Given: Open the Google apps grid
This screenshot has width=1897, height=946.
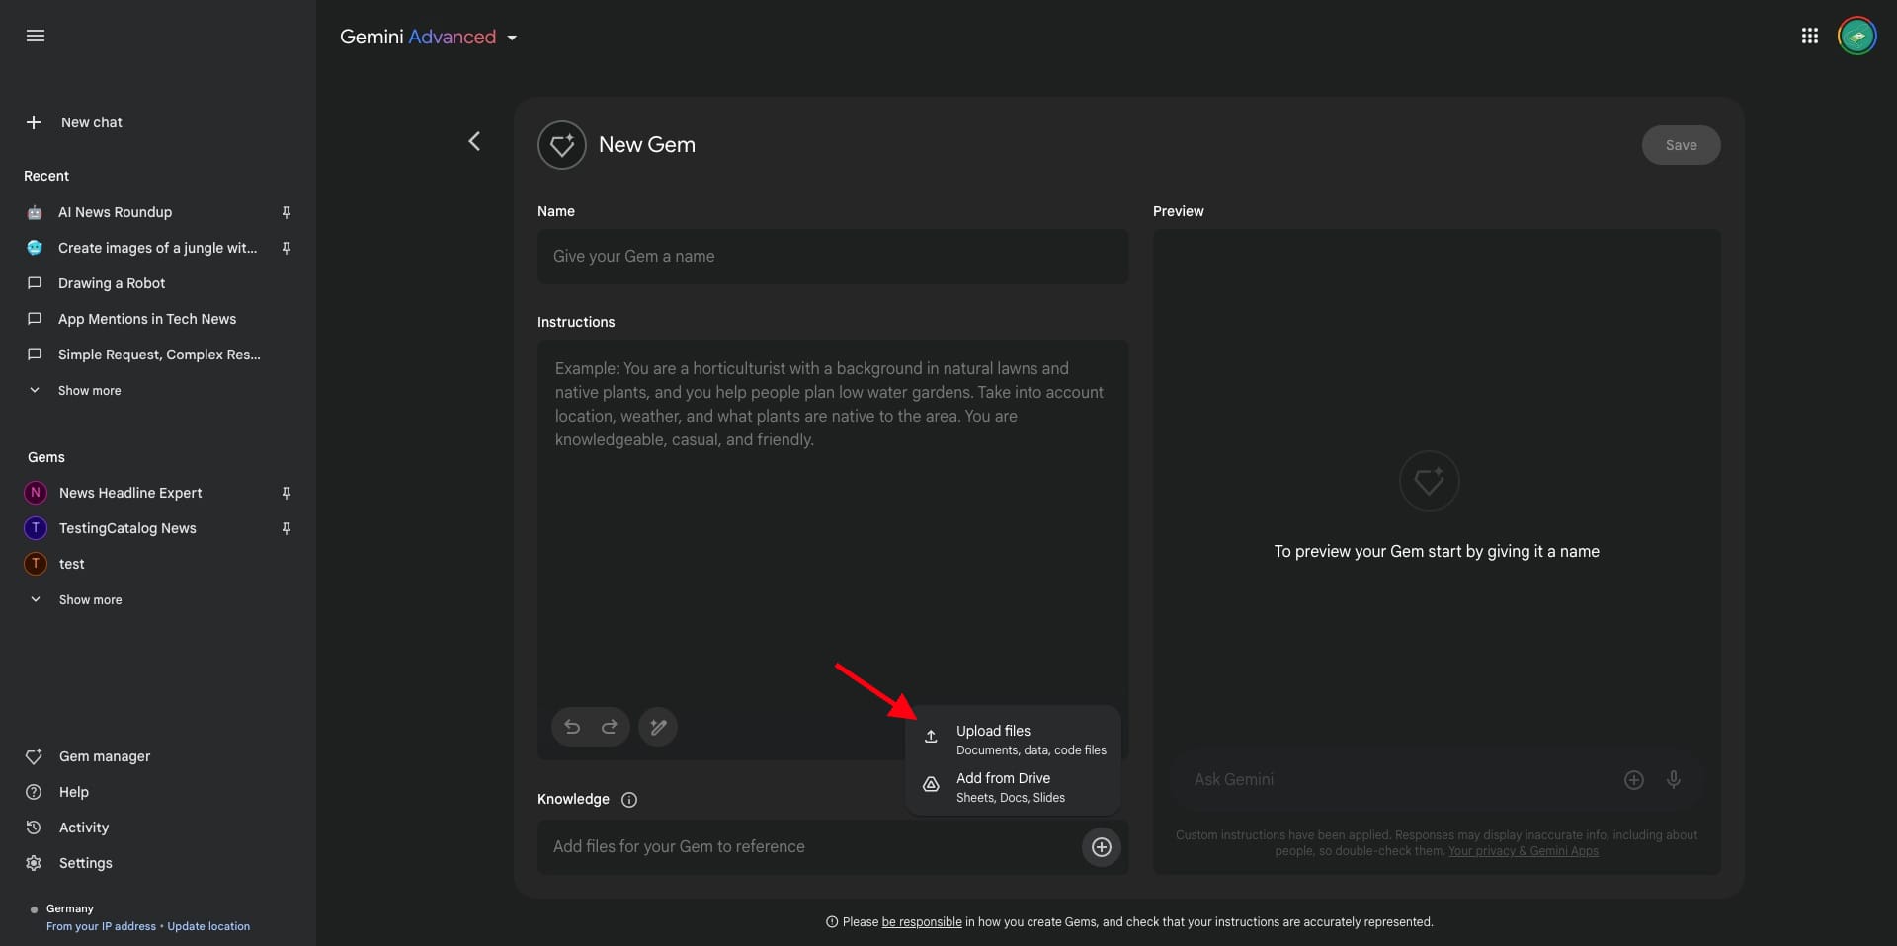Looking at the screenshot, I should pos(1810,37).
